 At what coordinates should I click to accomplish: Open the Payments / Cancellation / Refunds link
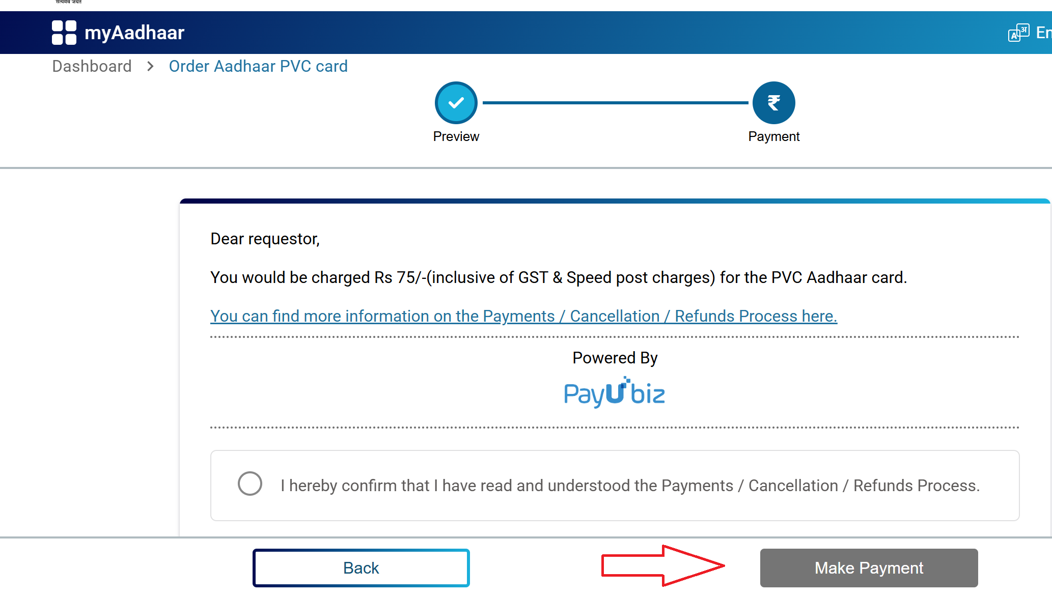[x=523, y=316]
